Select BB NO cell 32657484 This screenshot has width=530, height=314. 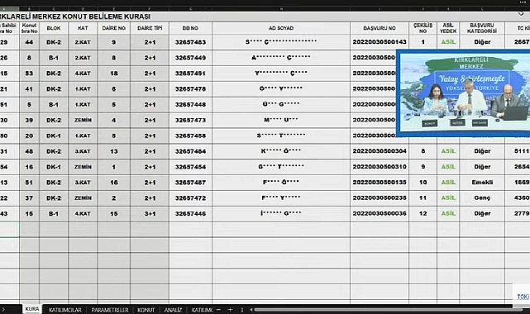pos(191,151)
